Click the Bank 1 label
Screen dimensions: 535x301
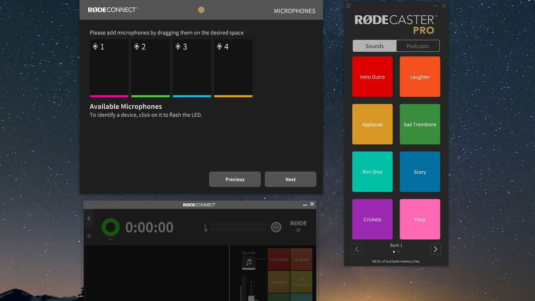coord(396,245)
